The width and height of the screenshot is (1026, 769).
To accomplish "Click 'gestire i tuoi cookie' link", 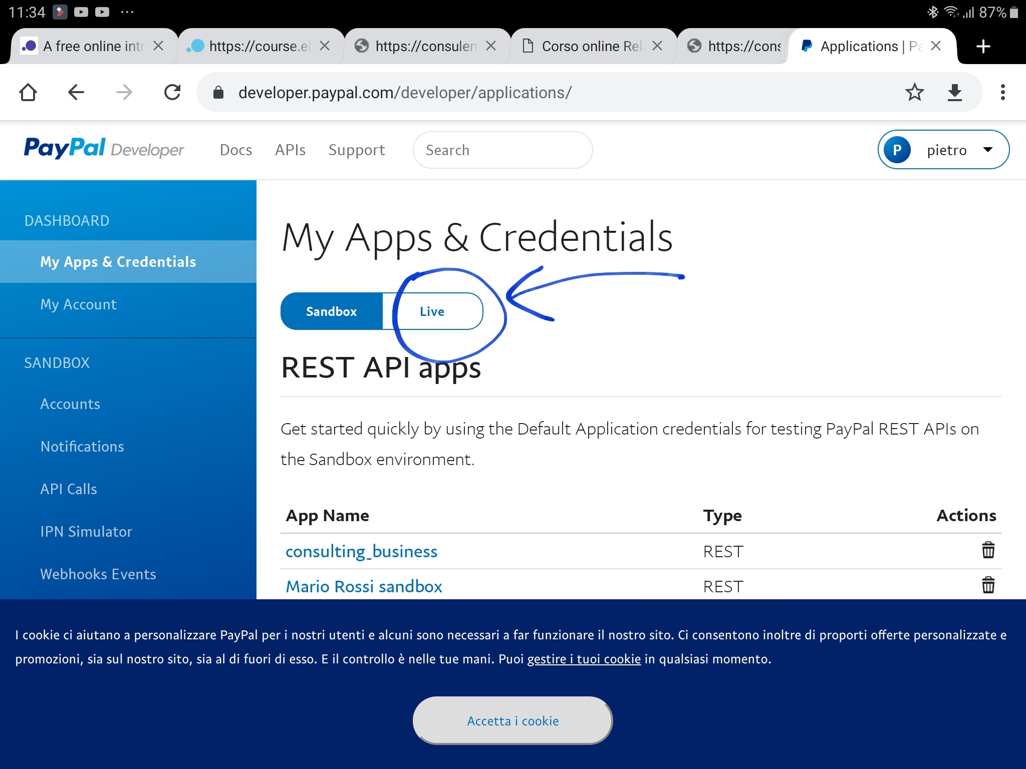I will pyautogui.click(x=584, y=659).
